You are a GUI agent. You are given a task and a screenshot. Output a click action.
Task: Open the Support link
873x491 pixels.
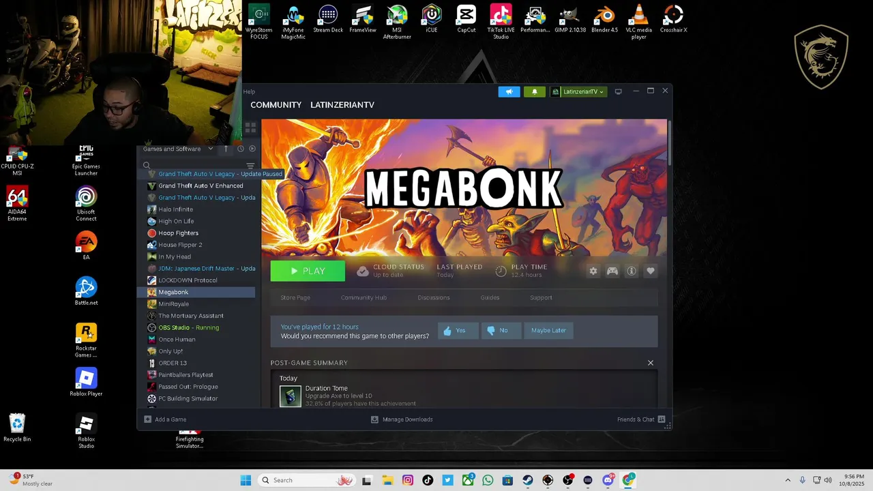pyautogui.click(x=541, y=297)
